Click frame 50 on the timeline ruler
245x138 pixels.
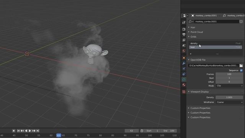(26, 135)
